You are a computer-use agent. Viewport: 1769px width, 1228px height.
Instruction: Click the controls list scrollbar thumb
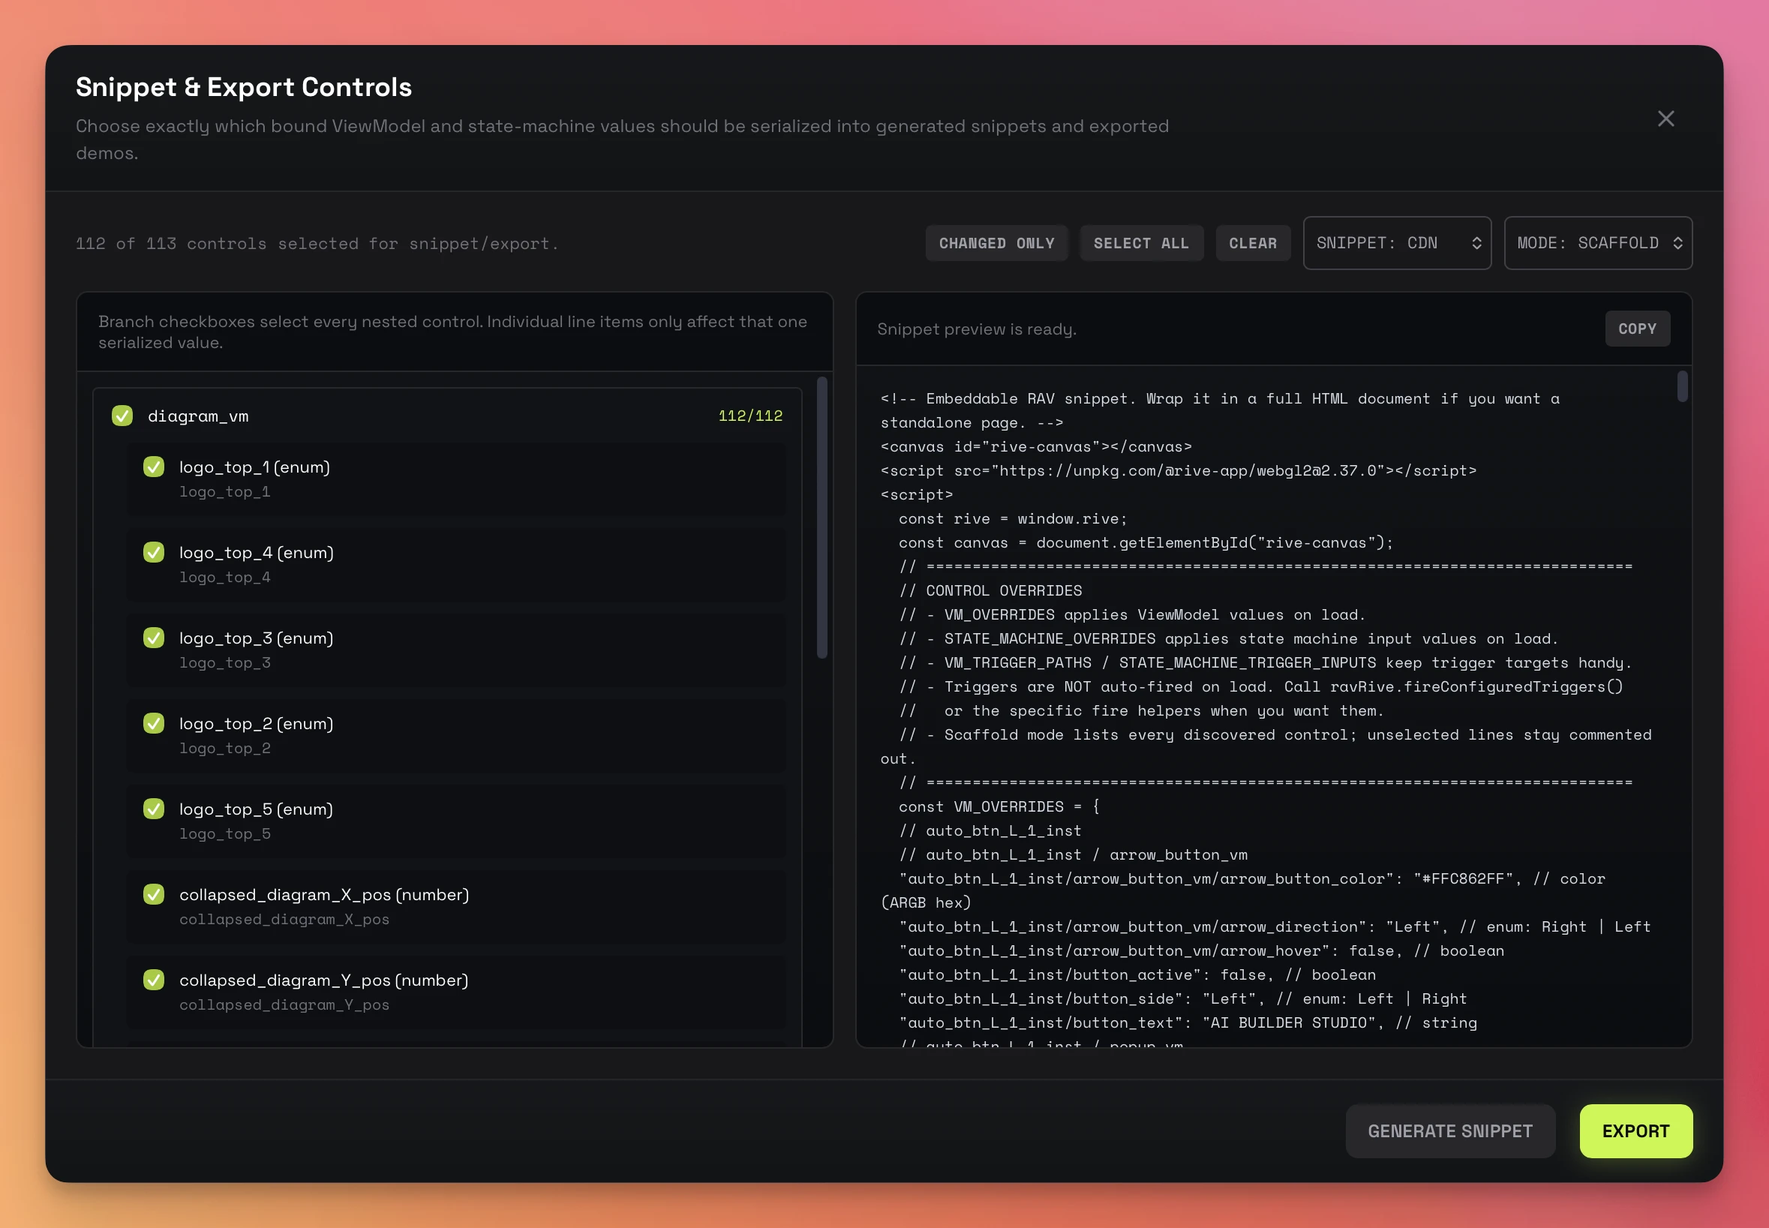(821, 517)
